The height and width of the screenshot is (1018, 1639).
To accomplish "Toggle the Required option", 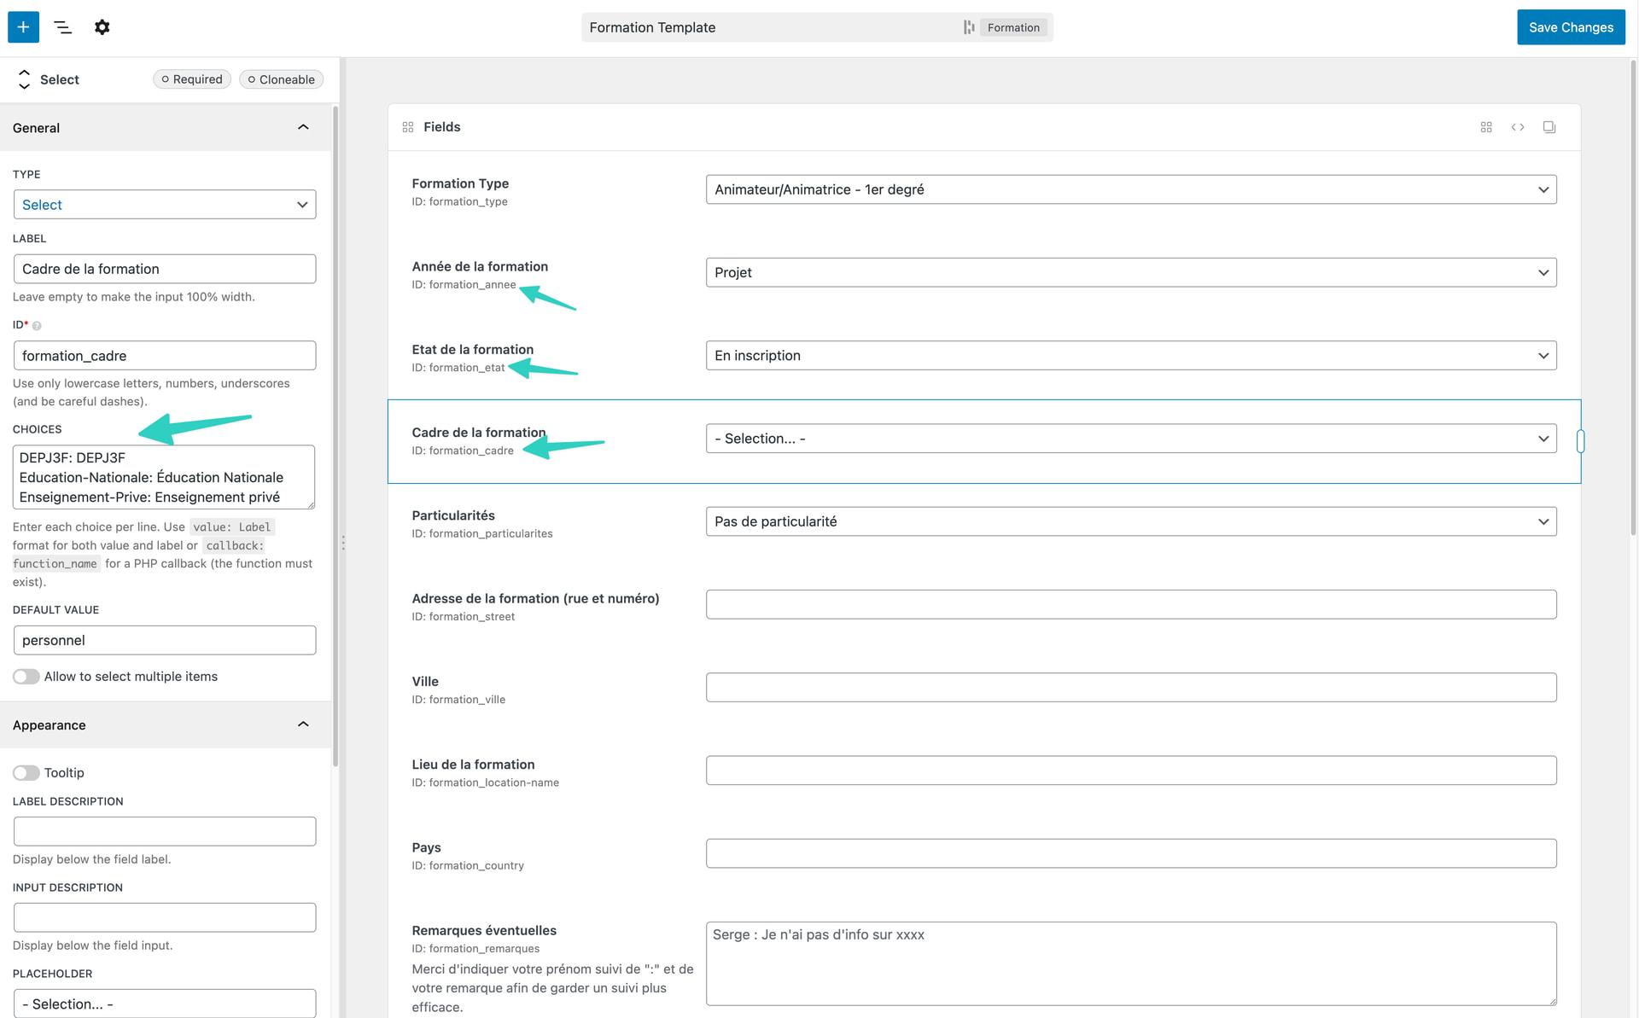I will [x=192, y=79].
